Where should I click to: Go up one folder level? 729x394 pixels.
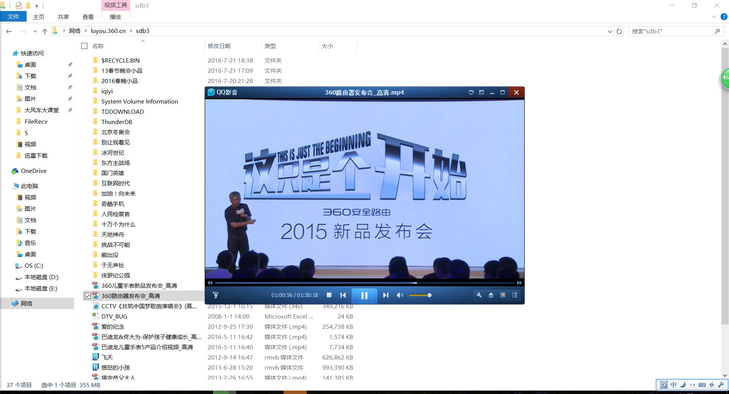[45, 31]
